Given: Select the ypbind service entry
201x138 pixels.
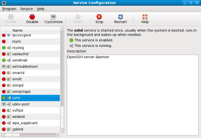Looking at the screenshot, I should pyautogui.click(x=18, y=129).
